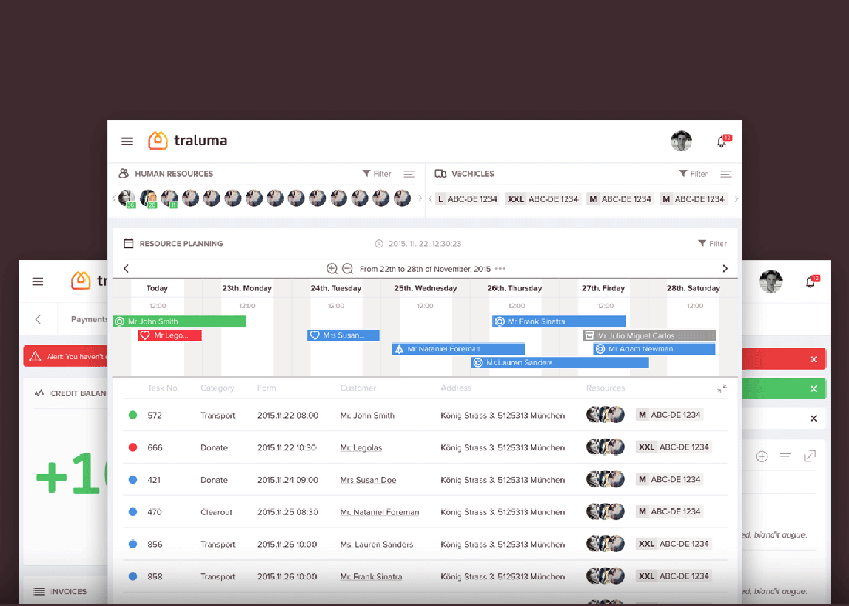
Task: Filter the Vechicles list
Action: pos(693,174)
